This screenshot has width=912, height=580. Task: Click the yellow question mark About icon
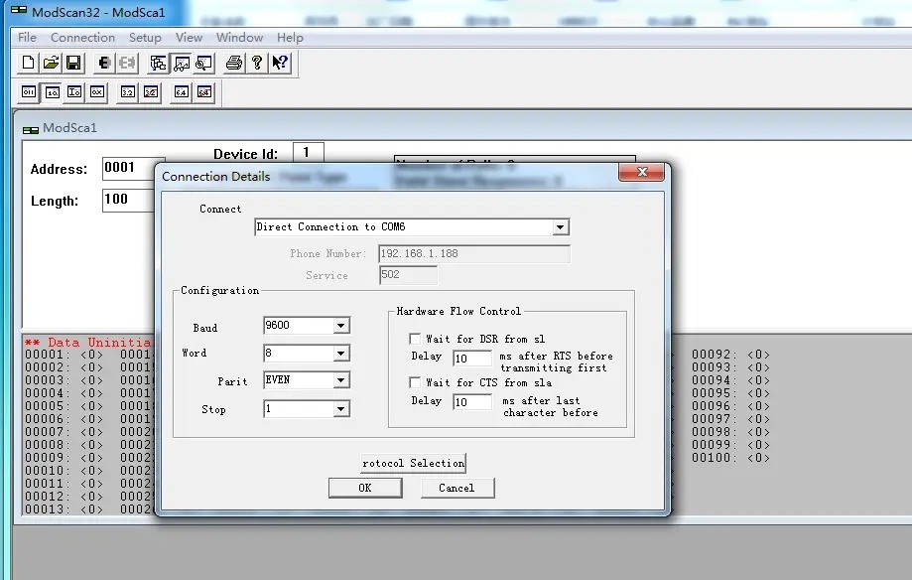(257, 63)
